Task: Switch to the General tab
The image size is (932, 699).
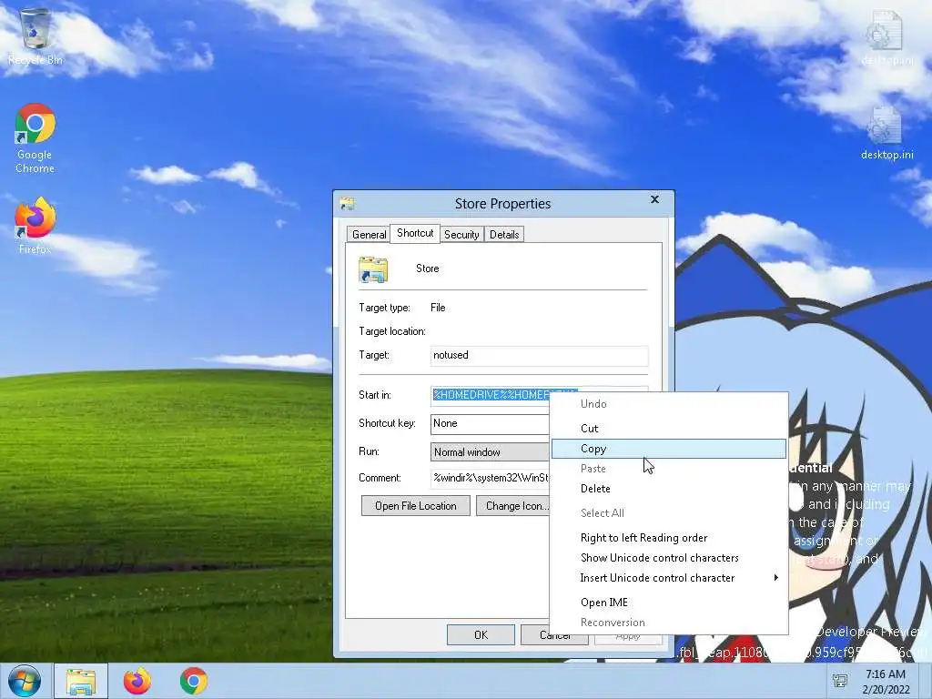Action: (x=370, y=234)
